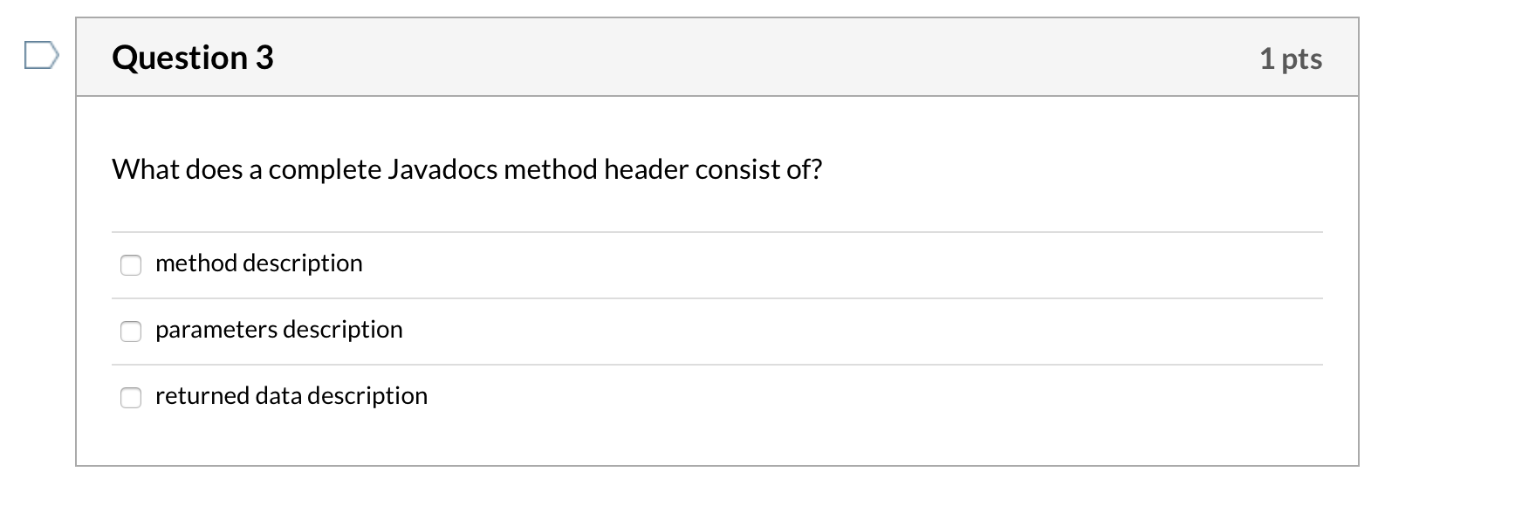Click the empty checkbox next to parameters description
The height and width of the screenshot is (506, 1522).
click(130, 331)
